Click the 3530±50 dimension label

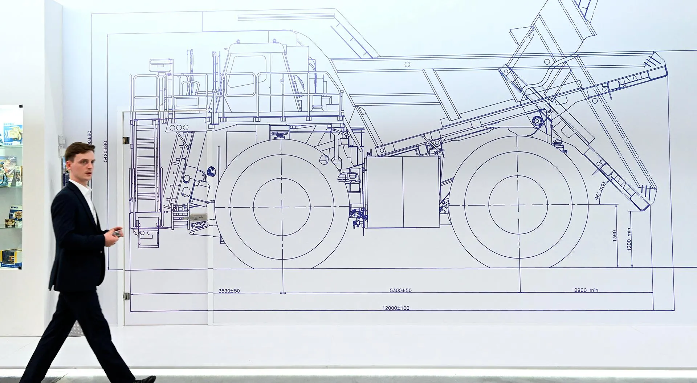(229, 291)
